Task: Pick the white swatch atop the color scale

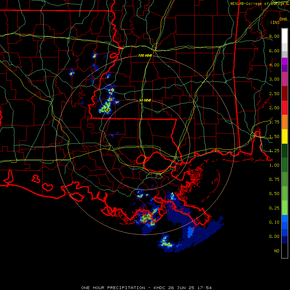Action: [285, 36]
